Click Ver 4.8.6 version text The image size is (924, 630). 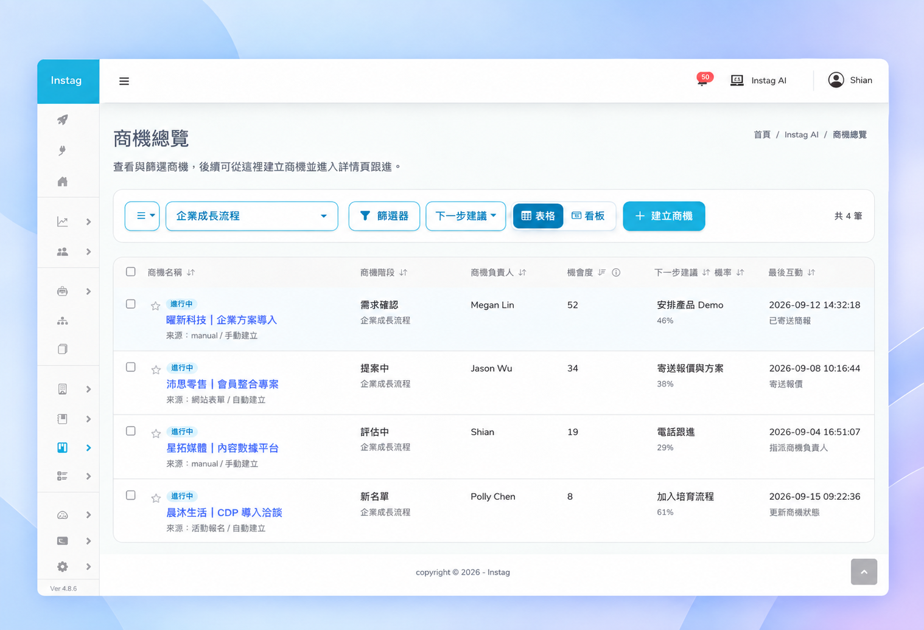(x=63, y=588)
